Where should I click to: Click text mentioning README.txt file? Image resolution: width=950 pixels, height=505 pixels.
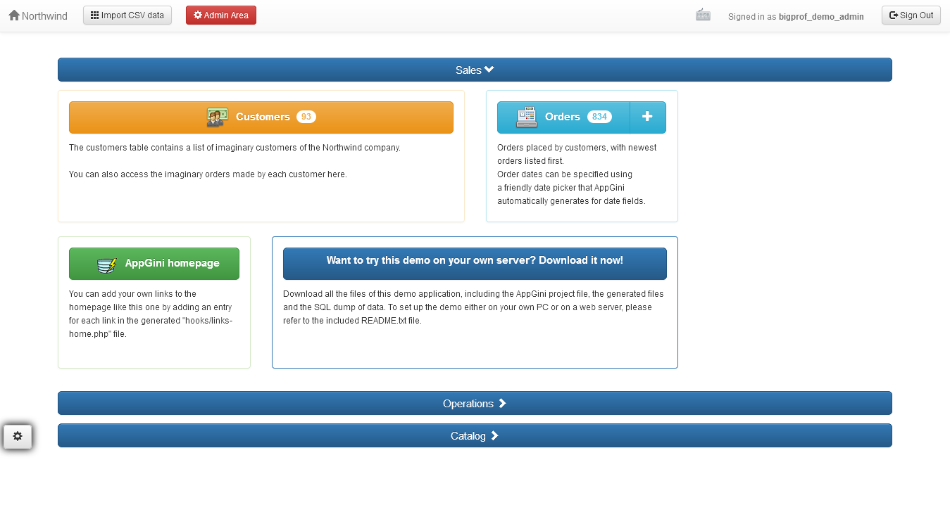click(473, 307)
